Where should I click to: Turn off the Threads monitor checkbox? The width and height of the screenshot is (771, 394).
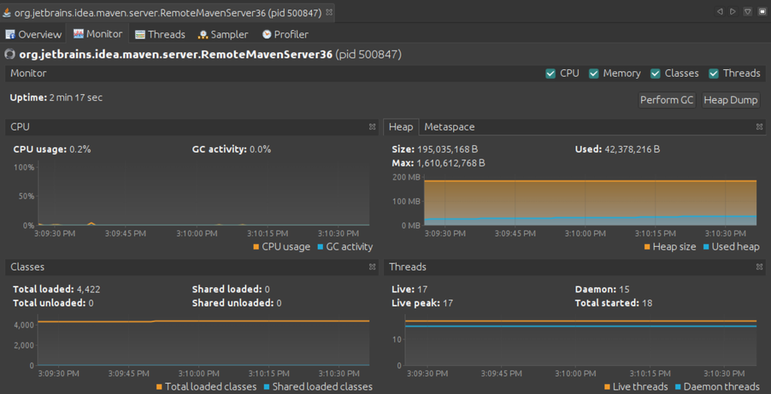(714, 74)
